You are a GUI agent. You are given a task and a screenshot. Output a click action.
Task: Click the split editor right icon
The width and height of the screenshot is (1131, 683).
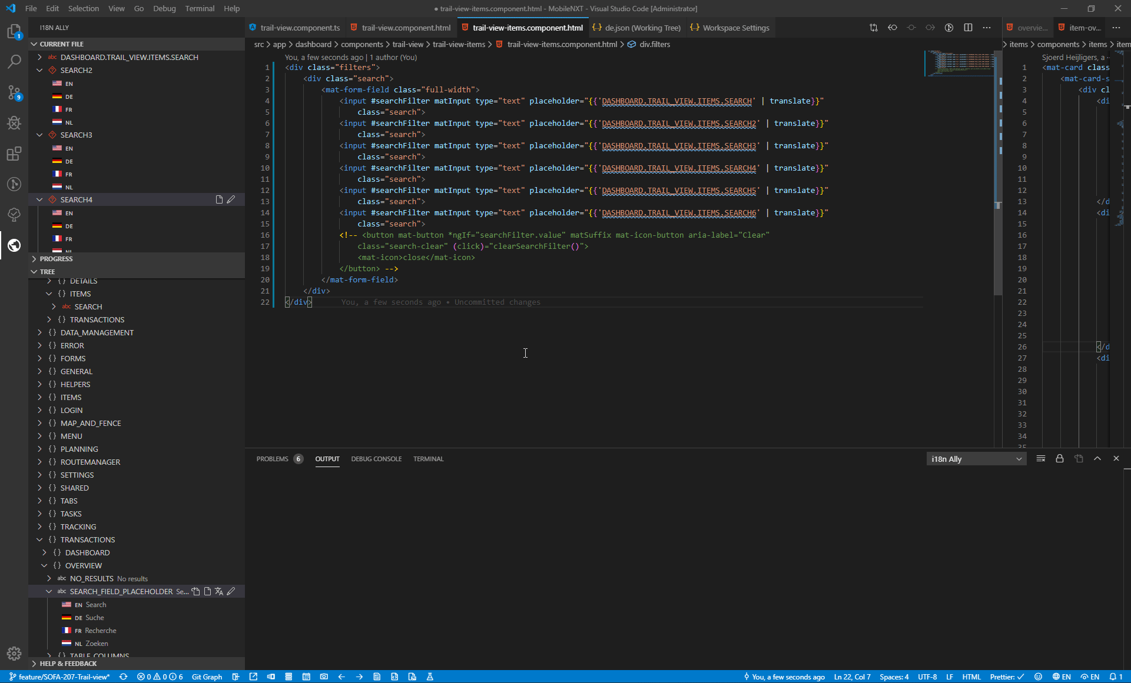(968, 28)
